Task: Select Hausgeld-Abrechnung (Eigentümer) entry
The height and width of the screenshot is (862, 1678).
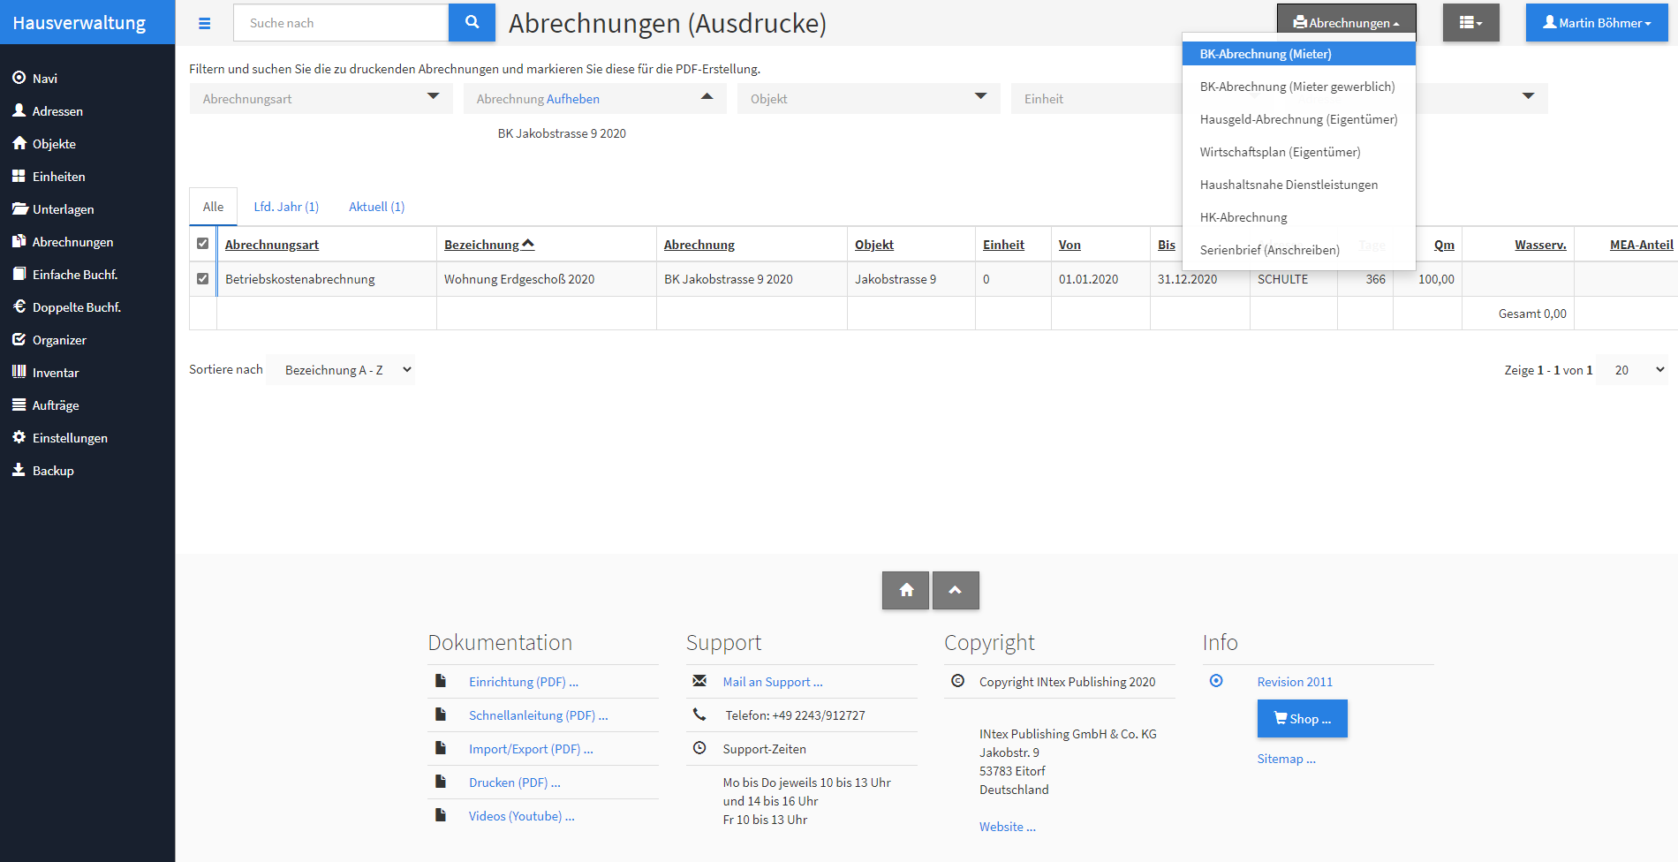Action: [1298, 119]
